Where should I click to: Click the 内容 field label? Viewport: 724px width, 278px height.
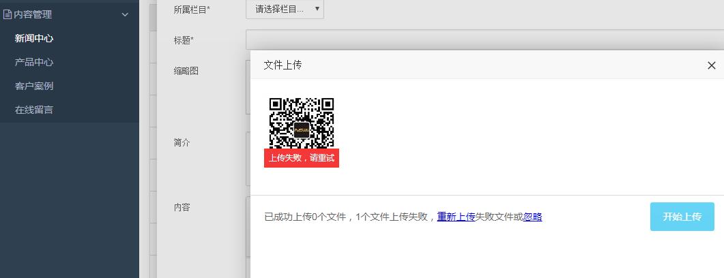coord(182,207)
